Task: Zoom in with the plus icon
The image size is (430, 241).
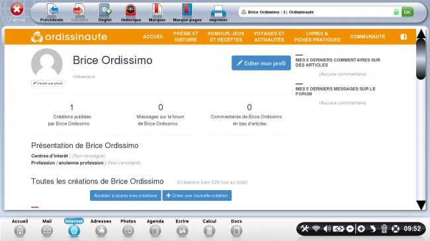Action: (x=361, y=228)
